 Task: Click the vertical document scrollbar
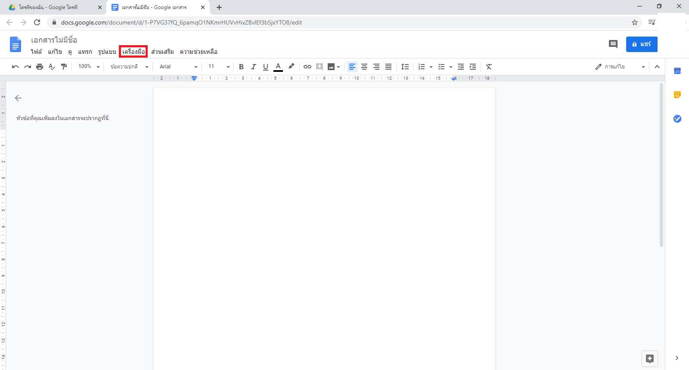coord(661,165)
